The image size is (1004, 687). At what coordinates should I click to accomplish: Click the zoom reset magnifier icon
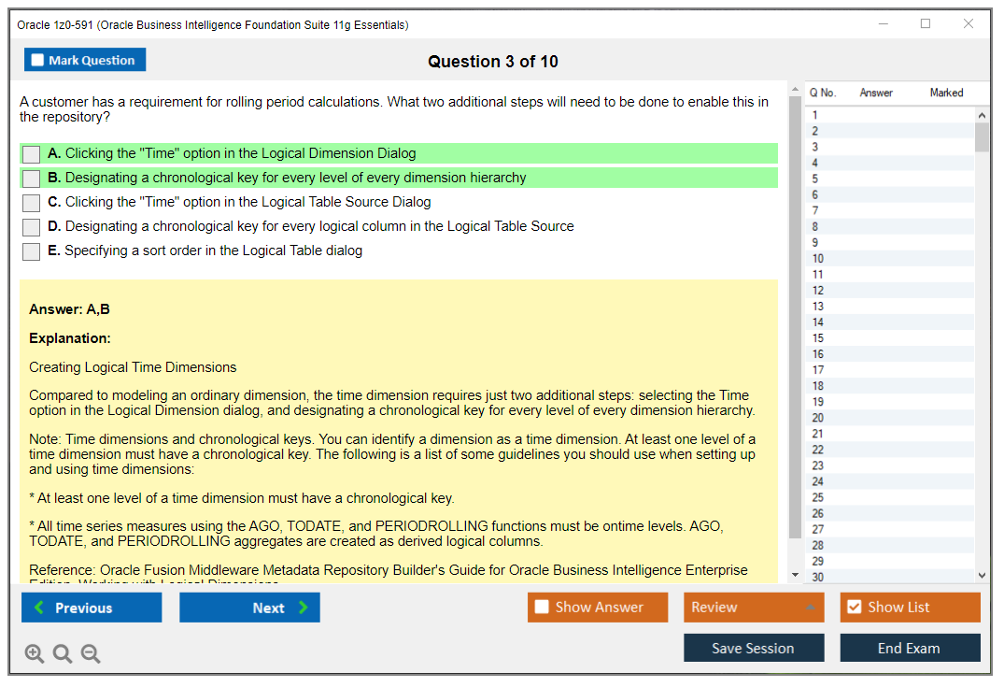63,654
